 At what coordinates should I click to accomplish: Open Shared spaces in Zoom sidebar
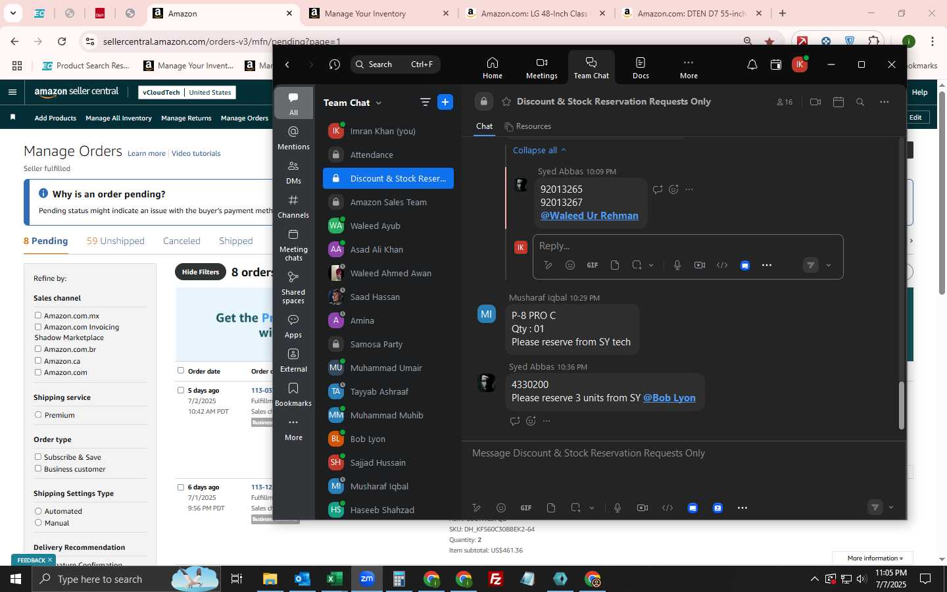(x=293, y=287)
